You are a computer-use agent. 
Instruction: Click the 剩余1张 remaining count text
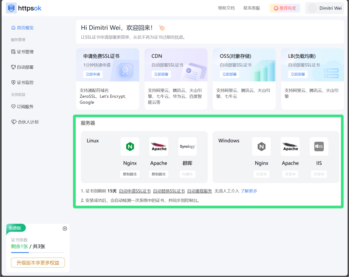click(x=19, y=246)
